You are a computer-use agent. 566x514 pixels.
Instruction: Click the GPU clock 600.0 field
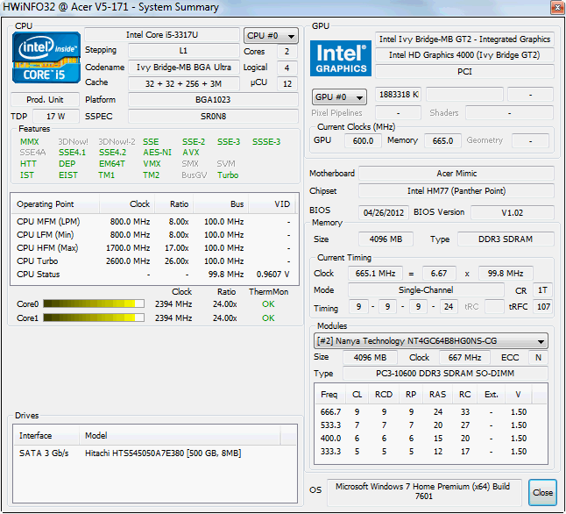(x=363, y=140)
